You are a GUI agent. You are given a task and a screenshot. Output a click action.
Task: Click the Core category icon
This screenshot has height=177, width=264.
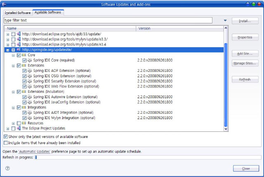24,55
